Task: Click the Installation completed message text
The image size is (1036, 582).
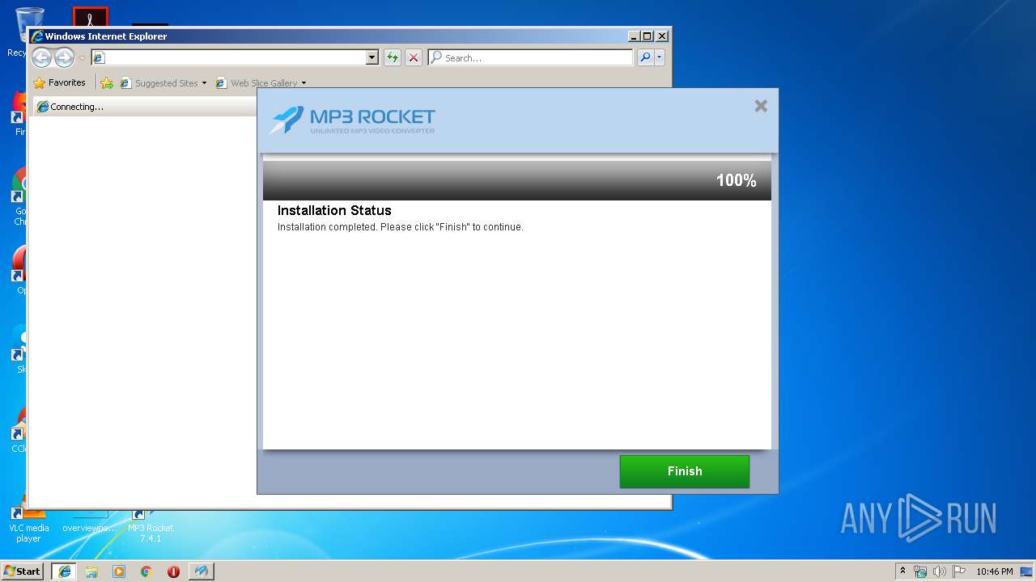Action: point(401,227)
